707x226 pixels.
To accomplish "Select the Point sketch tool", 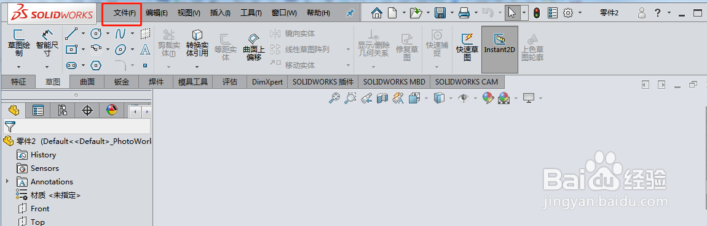I will pyautogui.click(x=145, y=65).
